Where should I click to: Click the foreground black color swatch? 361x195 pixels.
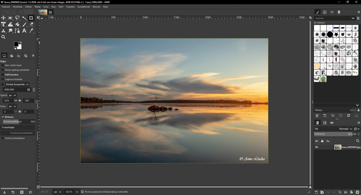point(16,44)
